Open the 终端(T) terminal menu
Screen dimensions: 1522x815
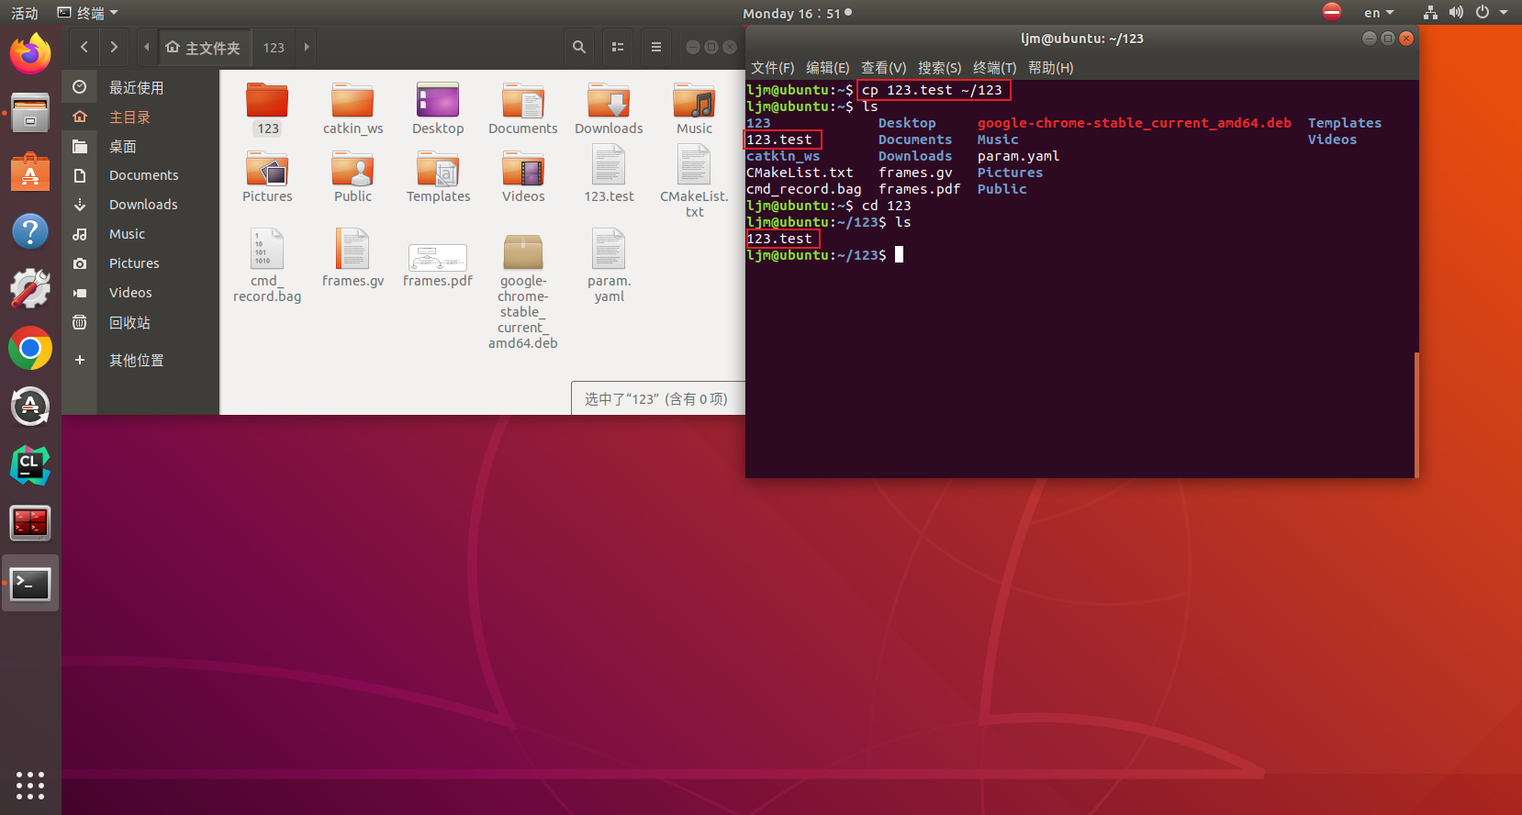click(x=995, y=68)
